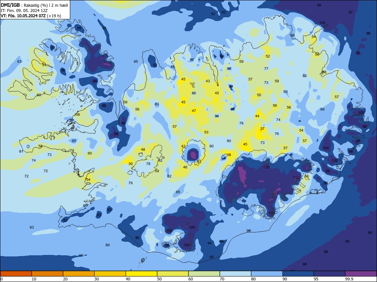Click the map value '48'
This screenshot has width=377, height=282.
(x=143, y=150)
